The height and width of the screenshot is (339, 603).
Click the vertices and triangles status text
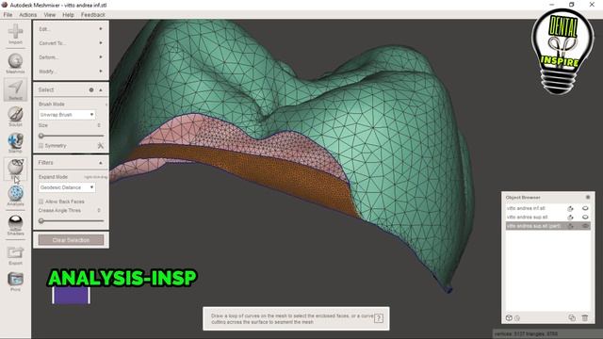click(526, 333)
